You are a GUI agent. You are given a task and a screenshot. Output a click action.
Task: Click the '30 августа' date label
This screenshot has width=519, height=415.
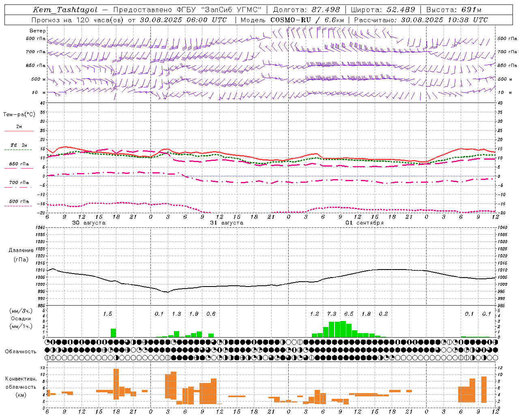[89, 223]
